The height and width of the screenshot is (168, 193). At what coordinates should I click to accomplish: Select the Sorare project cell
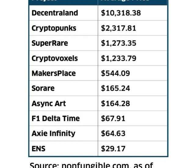tap(64, 88)
